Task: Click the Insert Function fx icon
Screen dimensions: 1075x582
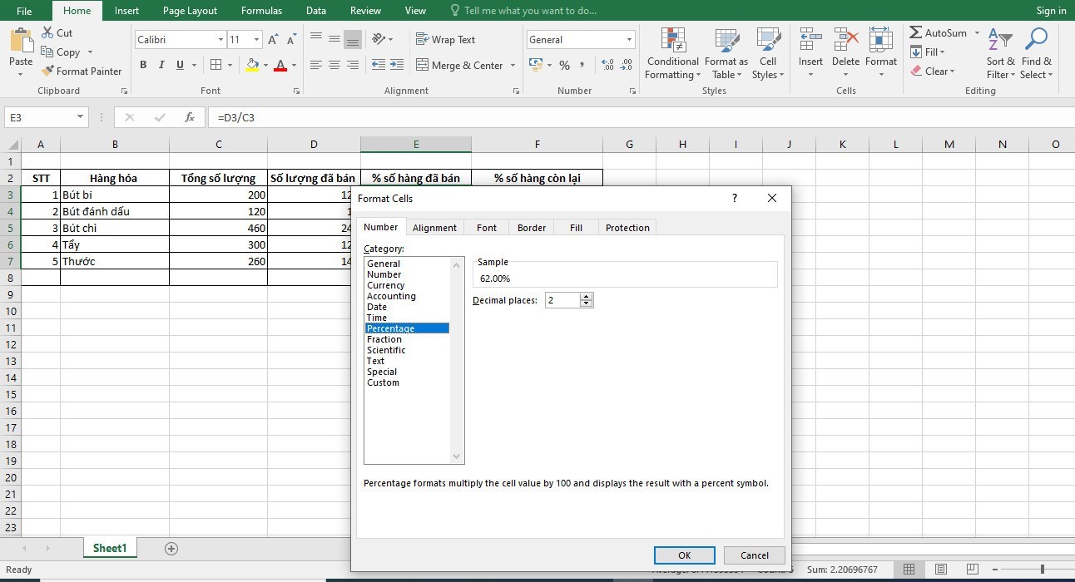Action: click(x=190, y=117)
